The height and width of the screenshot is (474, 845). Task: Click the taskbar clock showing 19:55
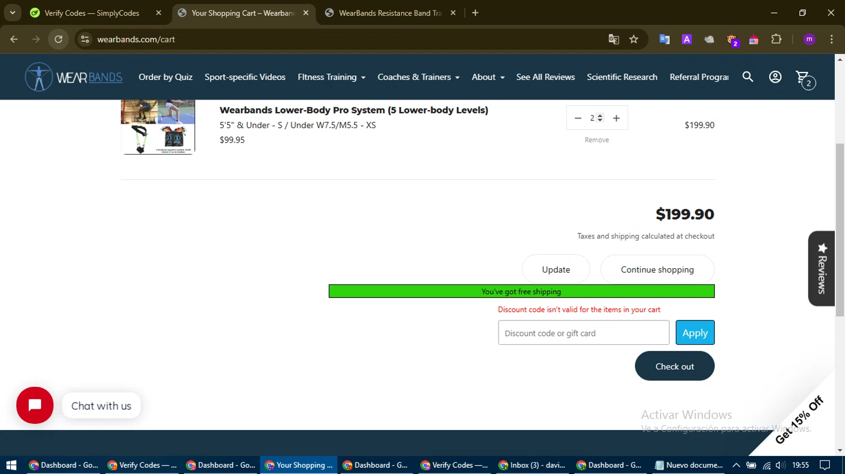pos(800,465)
